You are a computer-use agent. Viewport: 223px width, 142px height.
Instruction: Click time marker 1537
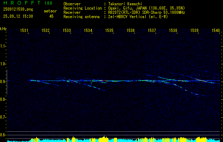coord(152,30)
